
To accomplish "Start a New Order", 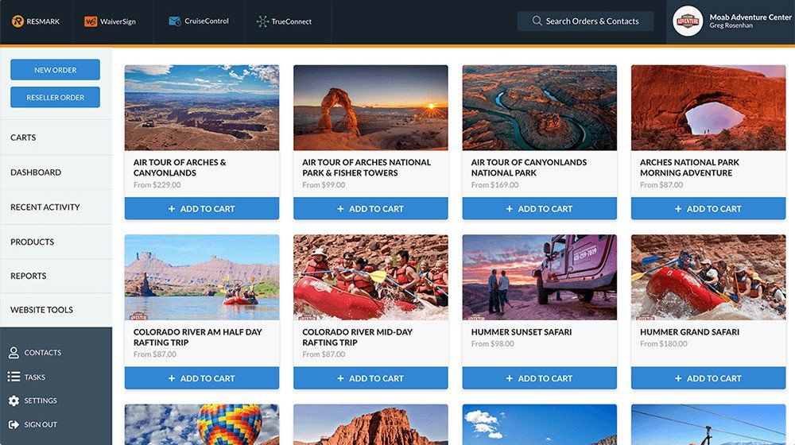I will (56, 69).
